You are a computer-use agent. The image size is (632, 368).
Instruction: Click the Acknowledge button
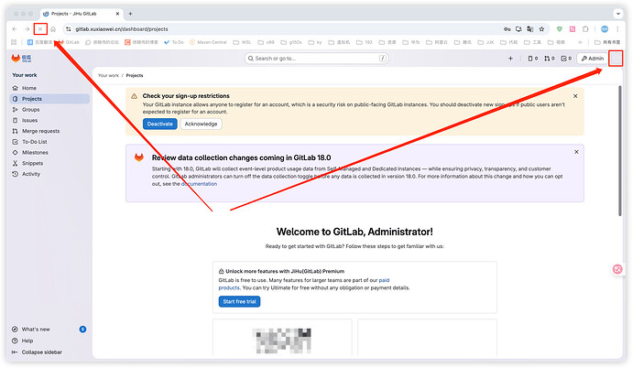point(201,124)
